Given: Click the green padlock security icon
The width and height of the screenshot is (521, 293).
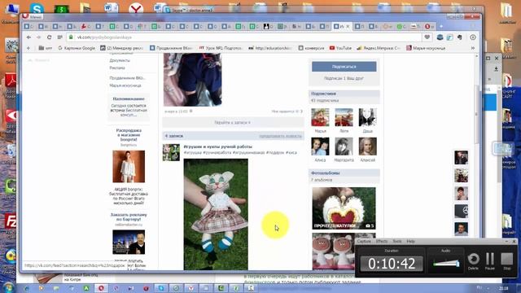Looking at the screenshot, I should (71, 37).
